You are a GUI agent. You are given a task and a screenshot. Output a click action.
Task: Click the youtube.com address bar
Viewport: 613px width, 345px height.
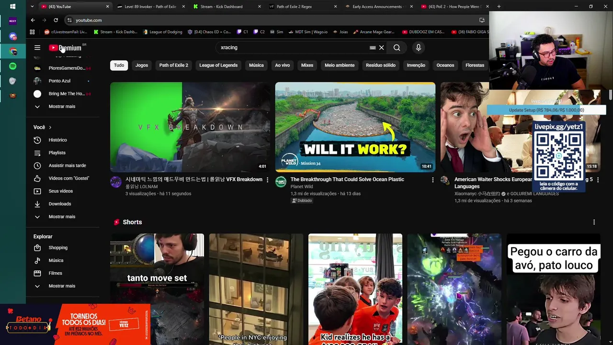pos(273,20)
